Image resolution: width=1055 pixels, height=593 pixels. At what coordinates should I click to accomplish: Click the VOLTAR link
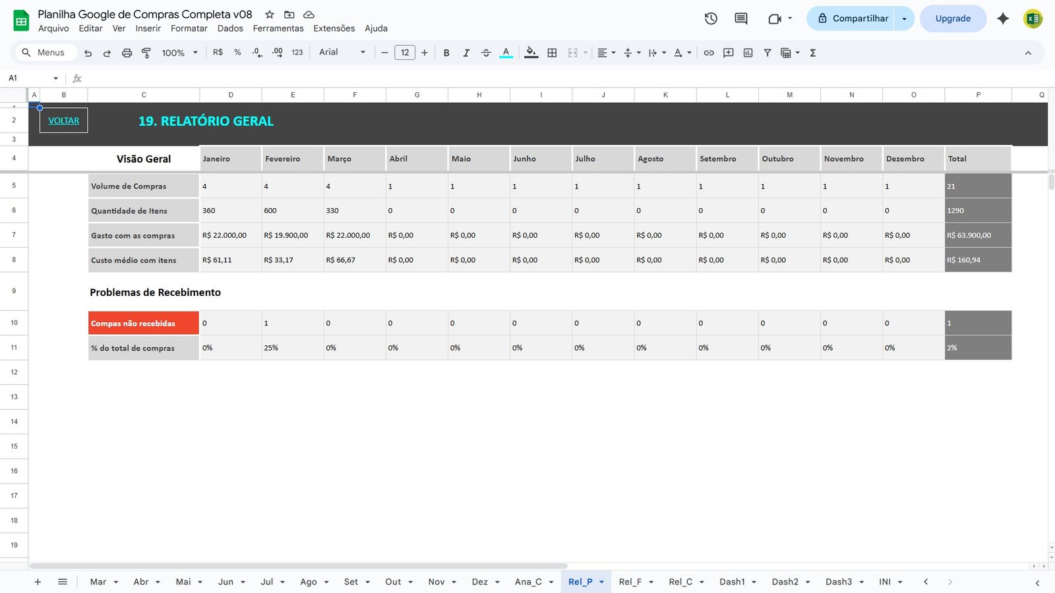pos(63,120)
